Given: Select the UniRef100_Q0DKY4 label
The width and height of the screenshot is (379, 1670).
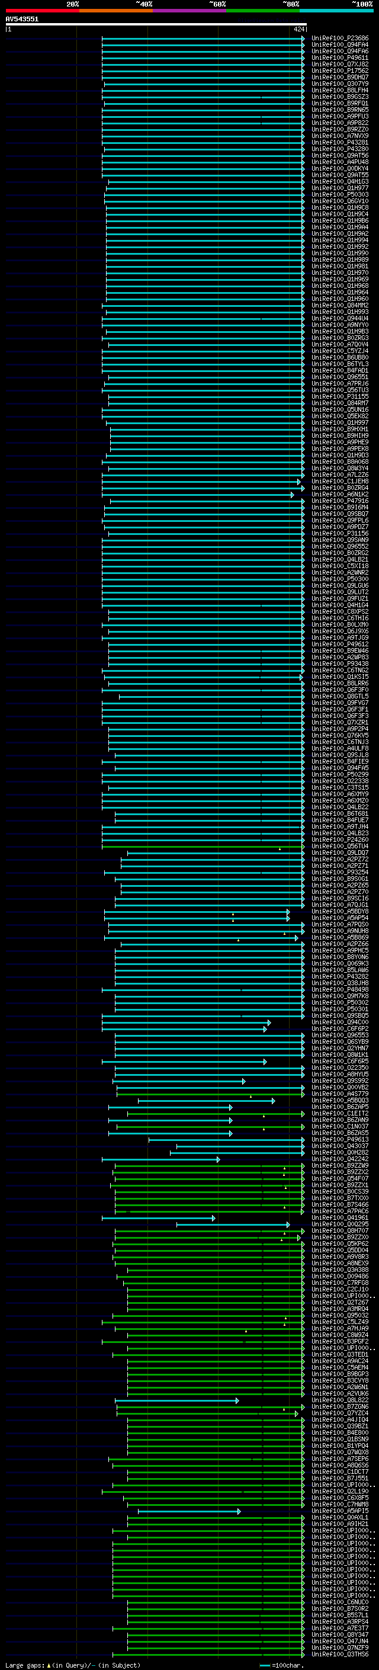Looking at the screenshot, I should pyautogui.click(x=339, y=169).
